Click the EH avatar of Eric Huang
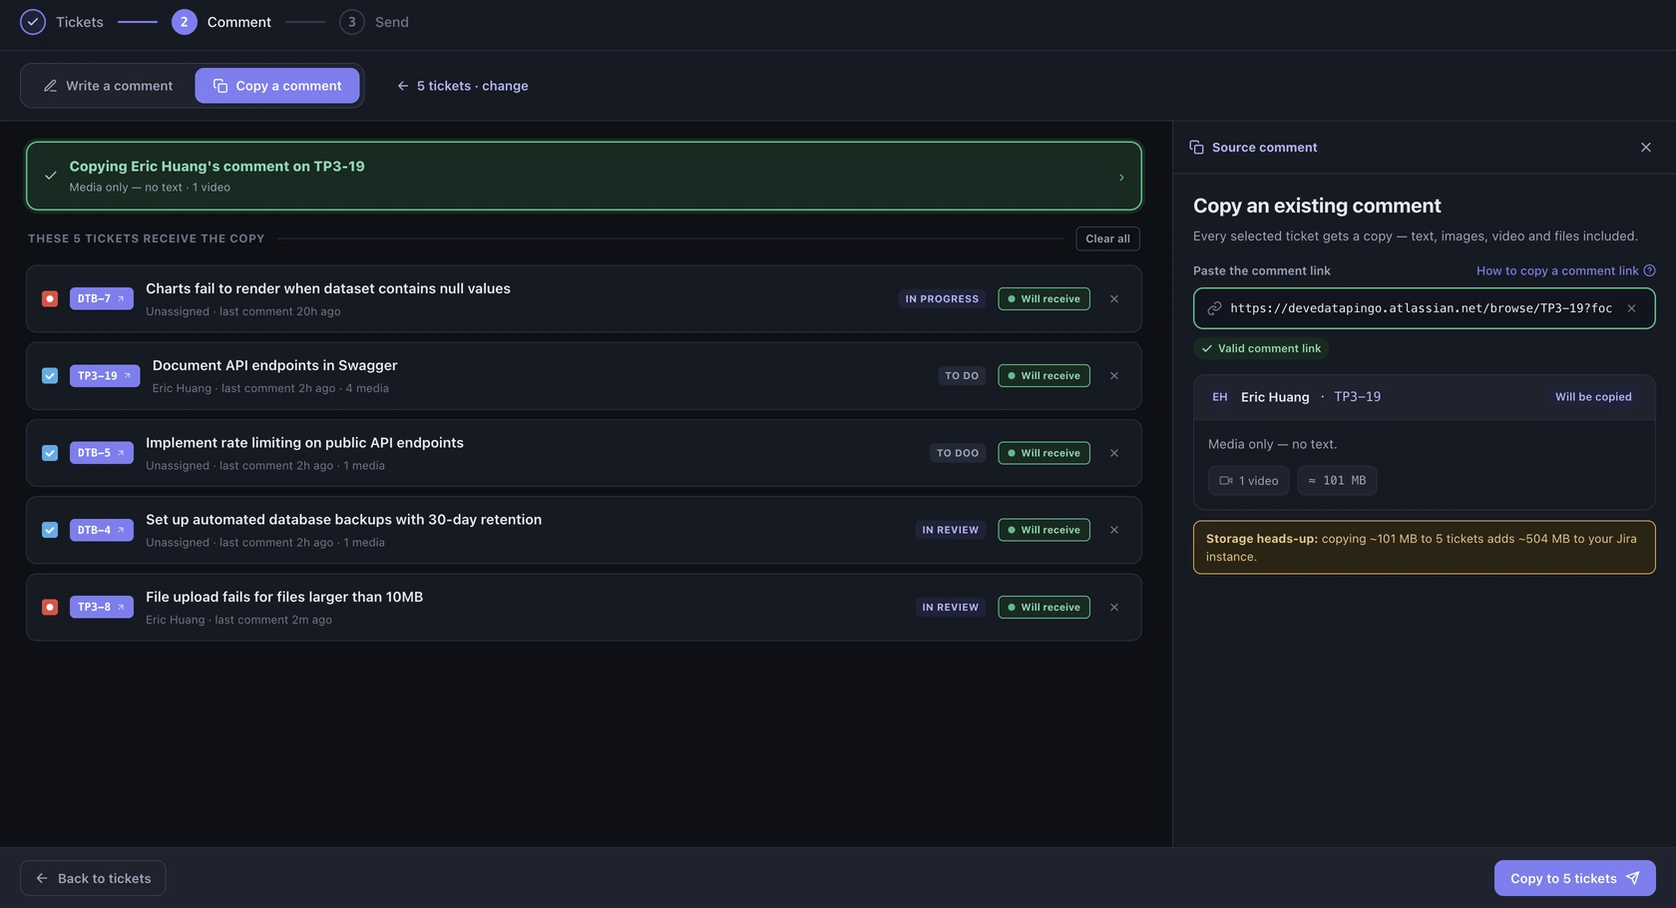Image resolution: width=1676 pixels, height=908 pixels. coord(1220,397)
